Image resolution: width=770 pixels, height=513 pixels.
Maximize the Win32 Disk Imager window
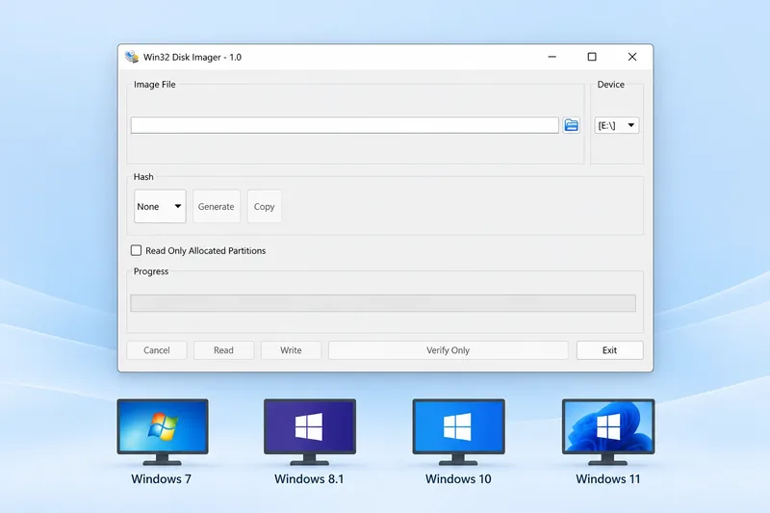pyautogui.click(x=592, y=57)
